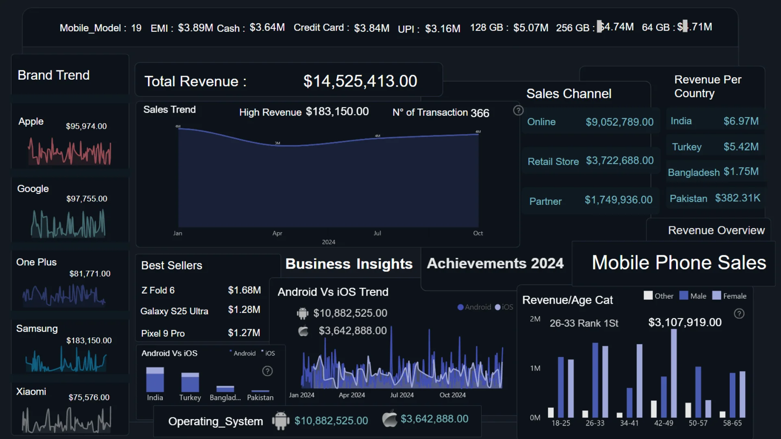Toggle Android legend dot in trend chart
The height and width of the screenshot is (439, 781).
click(460, 307)
